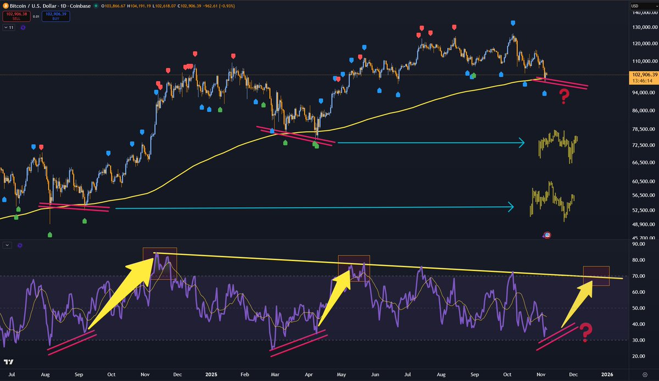Click the Apr label on time axis
659x381 pixels.
[x=309, y=374]
